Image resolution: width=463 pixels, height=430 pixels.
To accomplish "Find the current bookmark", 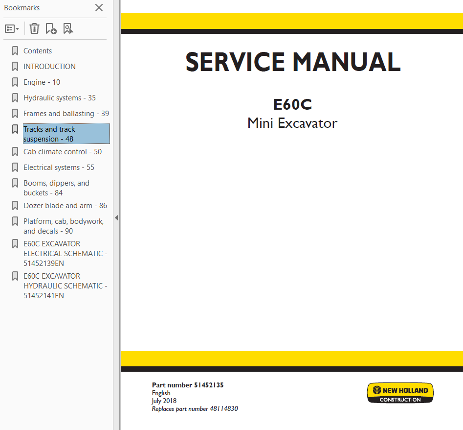I will 68,29.
